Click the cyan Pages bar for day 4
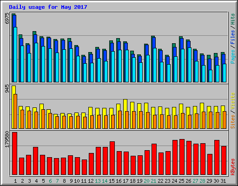 (x=36, y=62)
